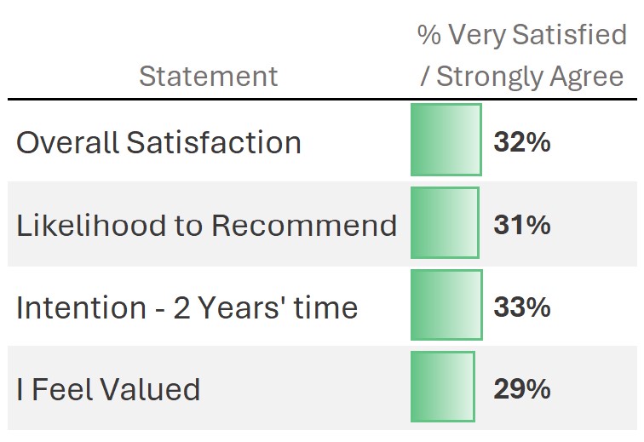
Task: Select the % Very Satisfied / Strongly Agree header
Action: click(x=522, y=55)
